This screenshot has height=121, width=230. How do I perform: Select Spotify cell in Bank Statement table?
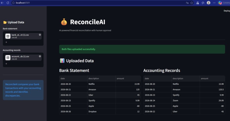pos(101,101)
